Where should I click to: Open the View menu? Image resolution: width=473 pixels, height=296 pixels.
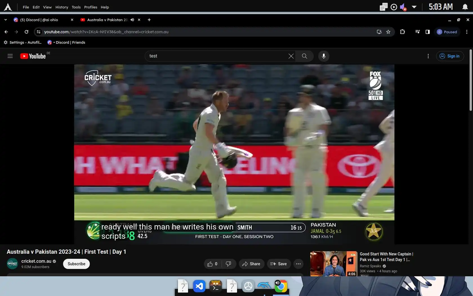pyautogui.click(x=47, y=7)
